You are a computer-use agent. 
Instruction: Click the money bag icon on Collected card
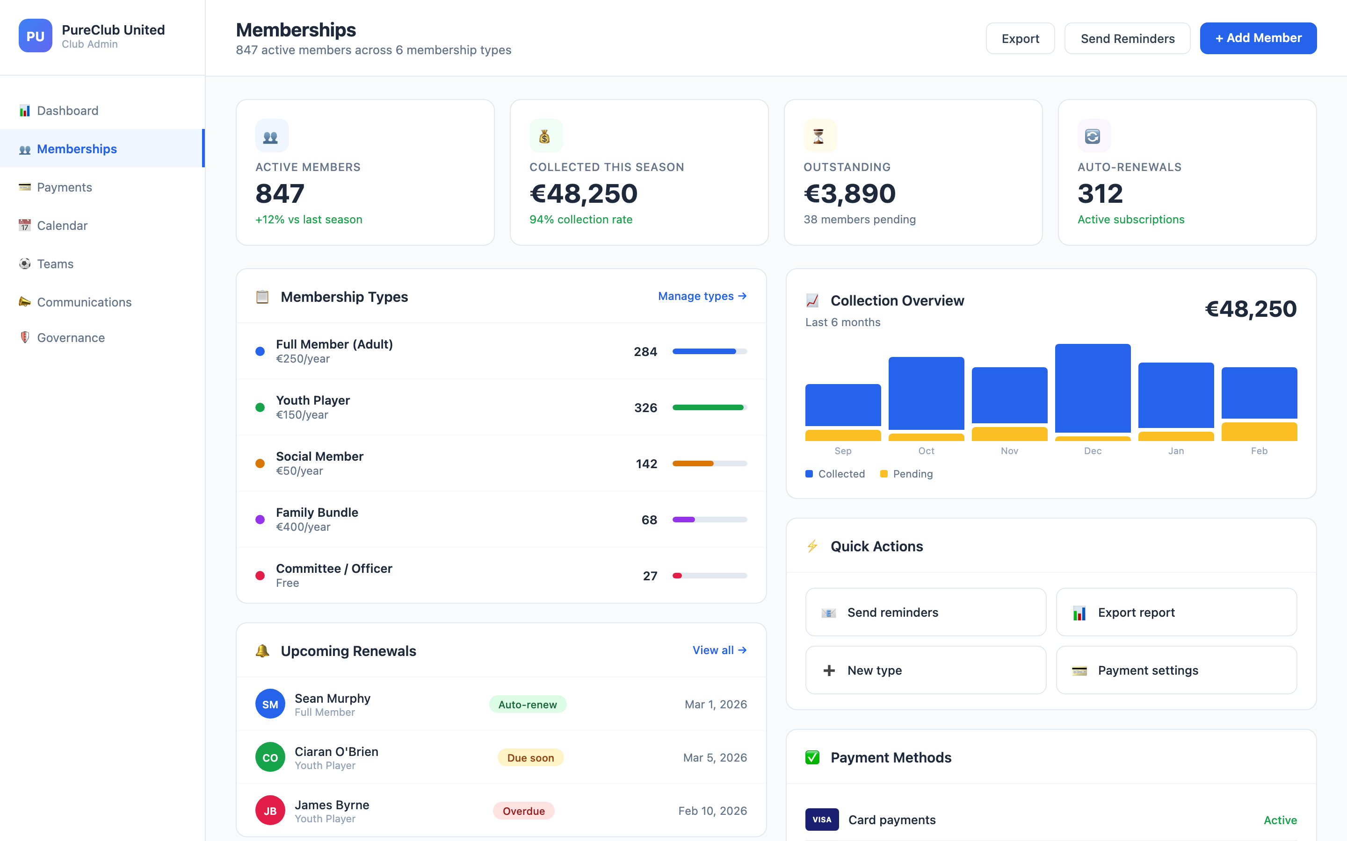click(x=545, y=135)
